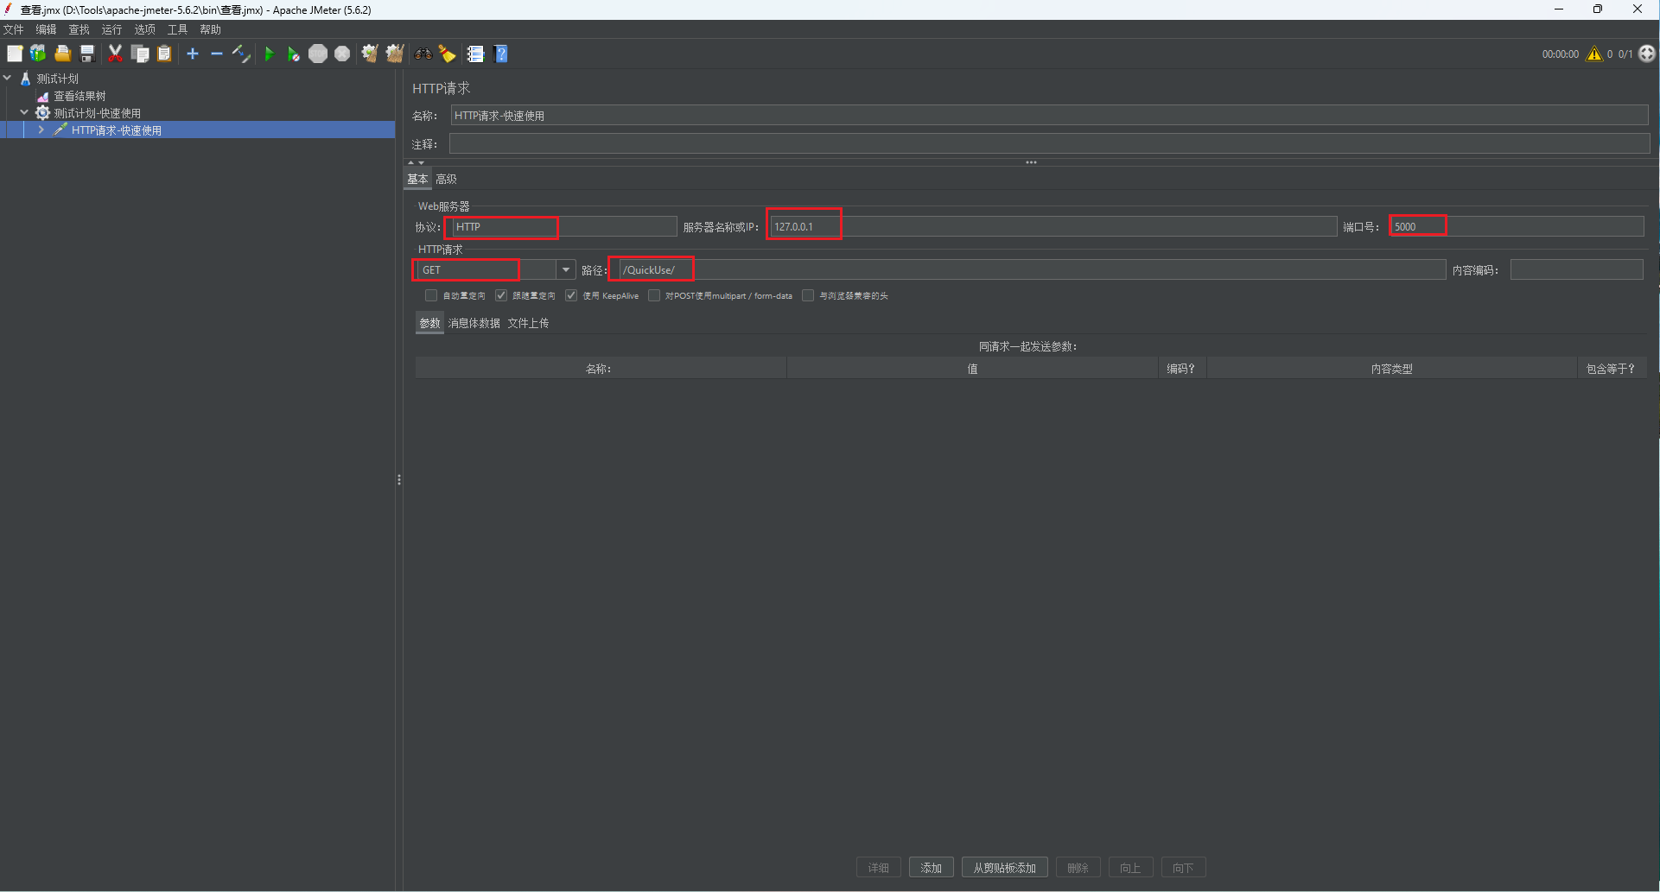This screenshot has height=892, width=1660.
Task: Click the Stop test icon
Action: click(318, 54)
